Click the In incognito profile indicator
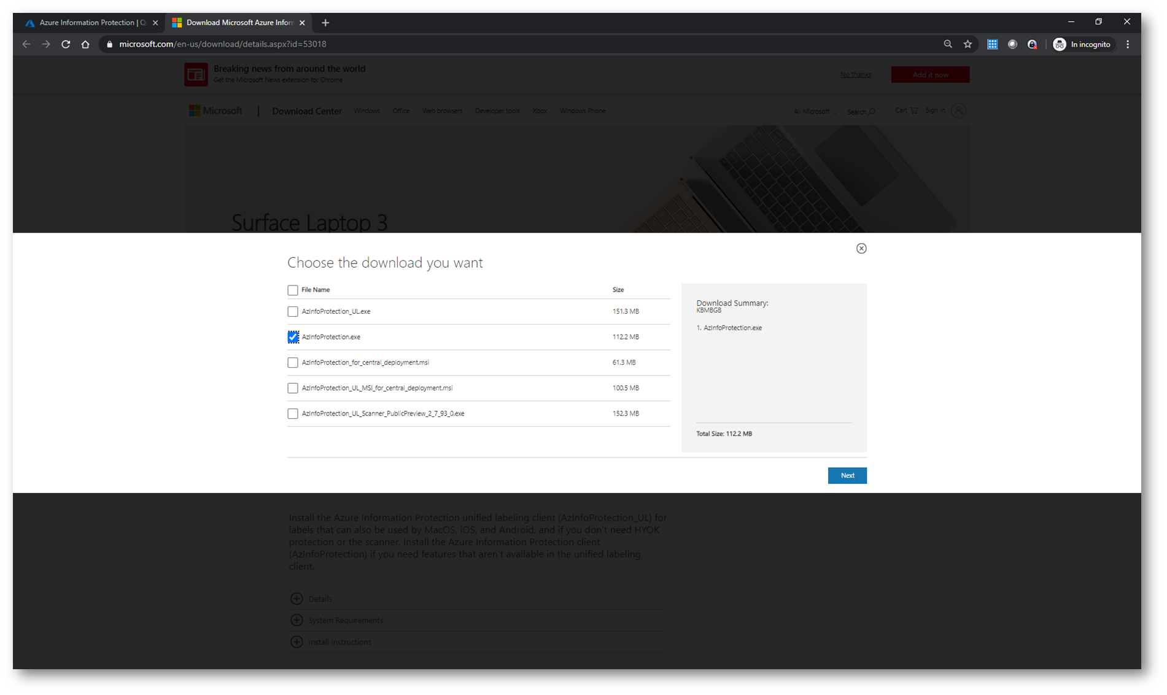Viewport: 1167px width, 695px height. click(x=1082, y=44)
